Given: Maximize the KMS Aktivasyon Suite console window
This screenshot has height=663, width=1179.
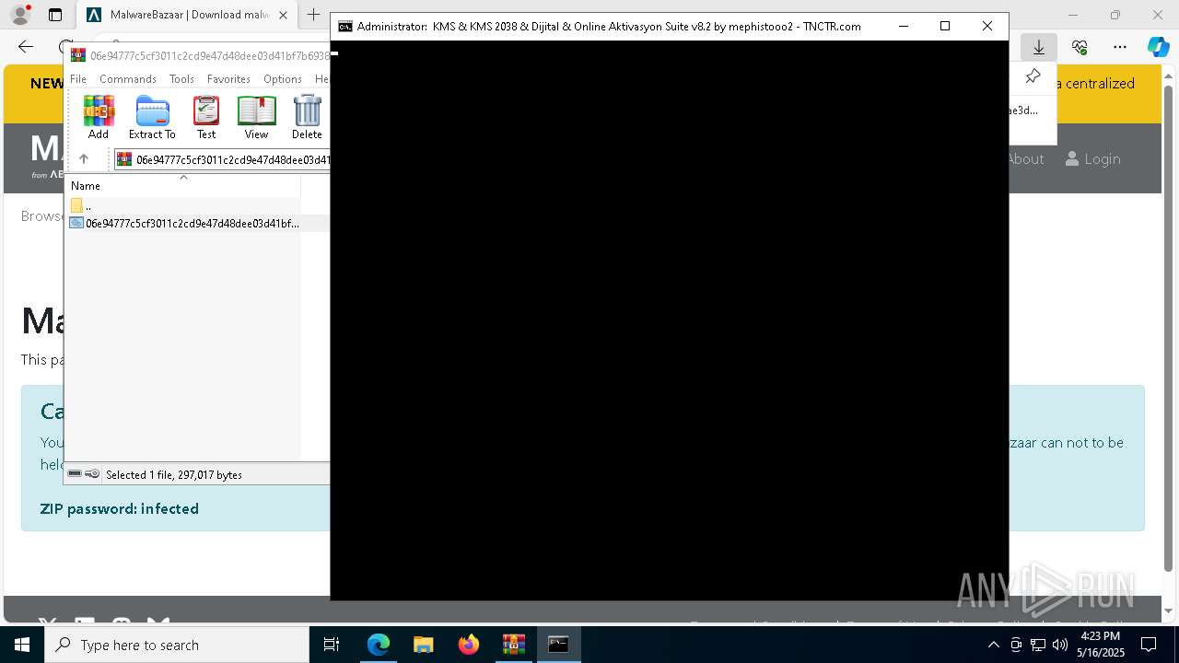Looking at the screenshot, I should click(944, 26).
